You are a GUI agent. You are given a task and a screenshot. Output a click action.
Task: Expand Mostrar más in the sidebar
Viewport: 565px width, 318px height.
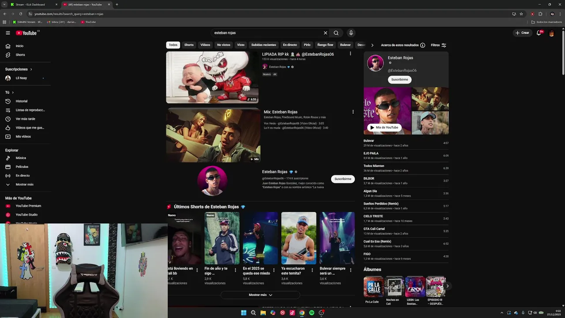point(25,184)
